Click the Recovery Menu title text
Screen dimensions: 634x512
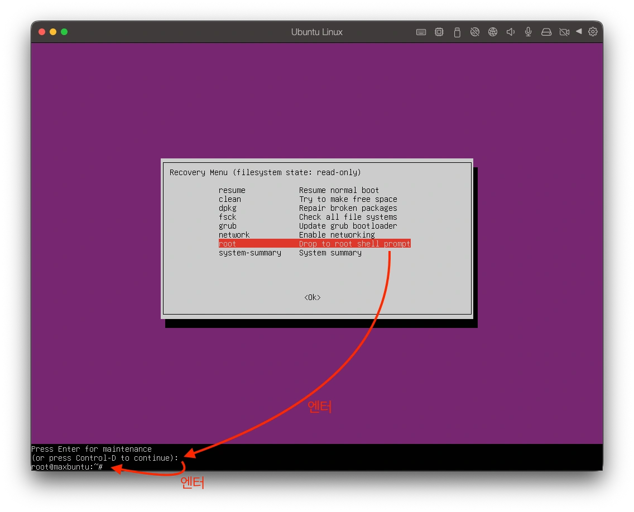tap(265, 172)
